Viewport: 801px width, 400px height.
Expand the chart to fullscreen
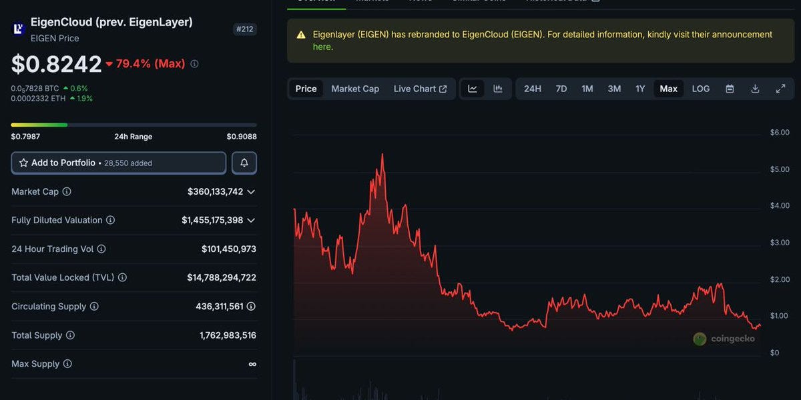pyautogui.click(x=780, y=89)
